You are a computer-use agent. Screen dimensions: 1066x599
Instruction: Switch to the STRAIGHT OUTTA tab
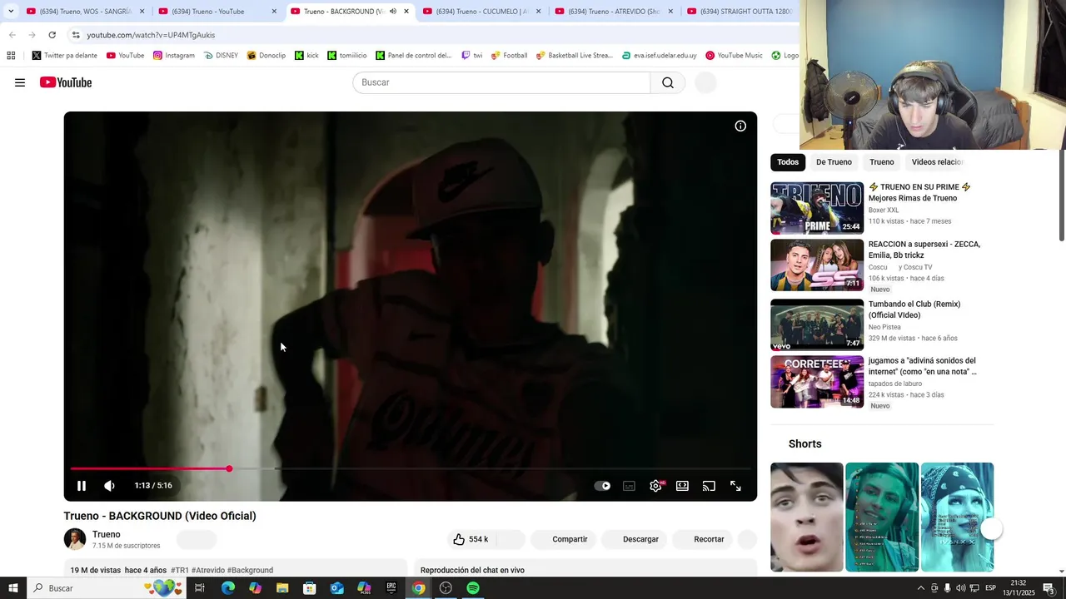[740, 12]
